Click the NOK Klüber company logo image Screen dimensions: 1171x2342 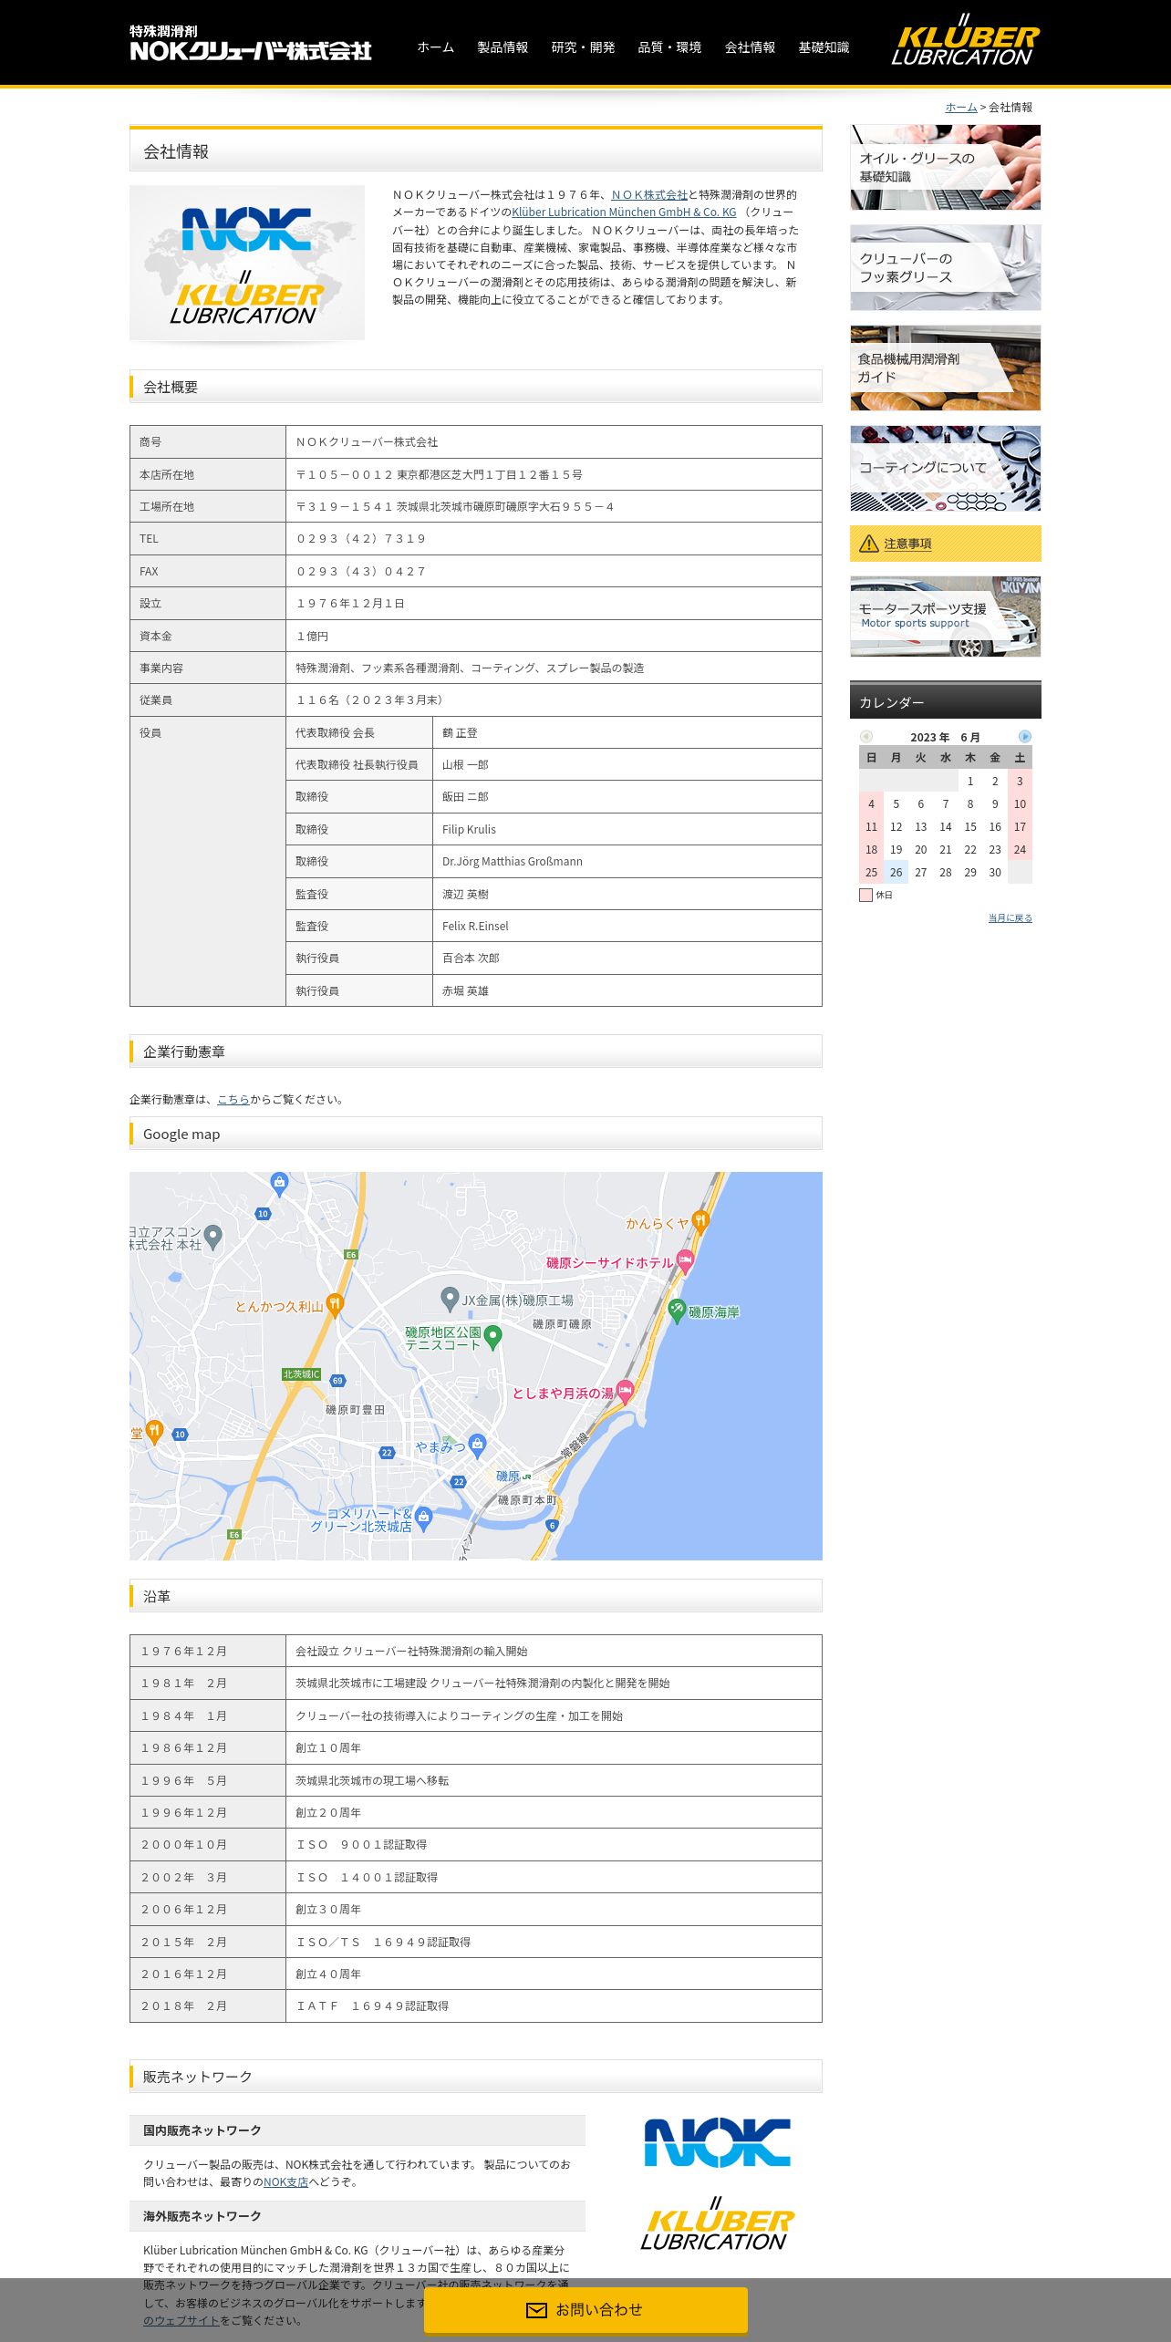click(247, 263)
